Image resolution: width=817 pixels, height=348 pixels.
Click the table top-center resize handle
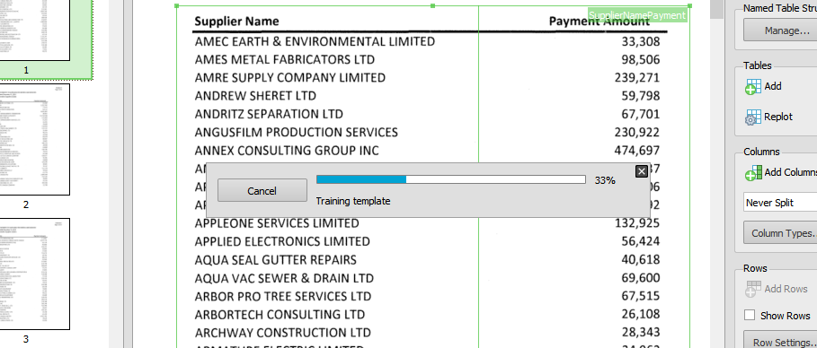(x=433, y=5)
